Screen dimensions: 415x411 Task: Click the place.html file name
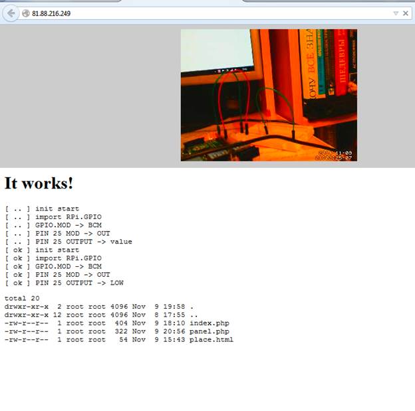211,340
